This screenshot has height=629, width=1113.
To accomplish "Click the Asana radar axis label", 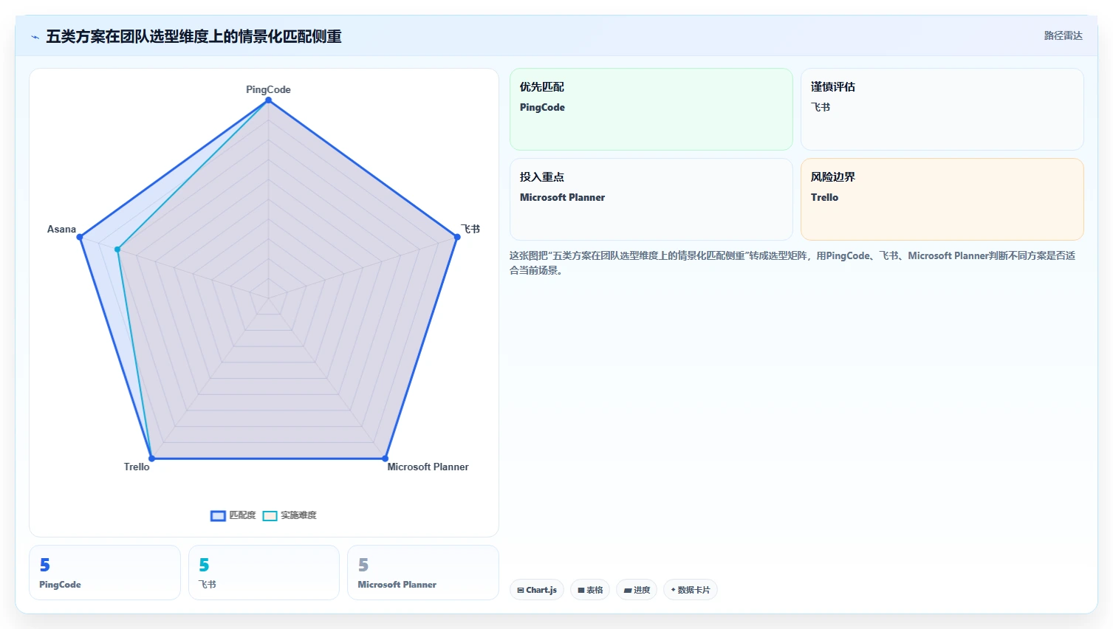I will [61, 229].
